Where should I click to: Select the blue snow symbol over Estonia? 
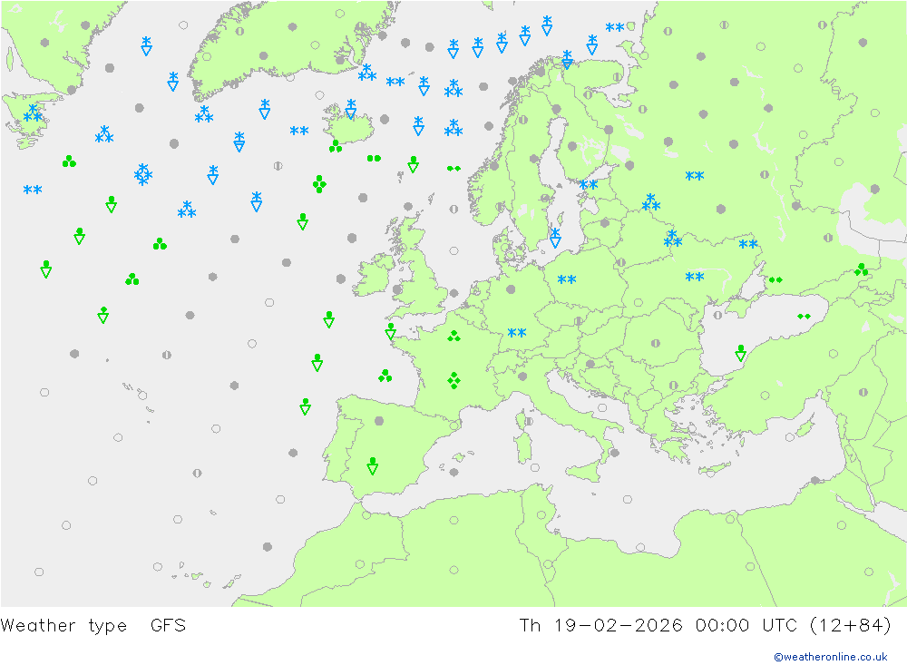click(x=589, y=185)
